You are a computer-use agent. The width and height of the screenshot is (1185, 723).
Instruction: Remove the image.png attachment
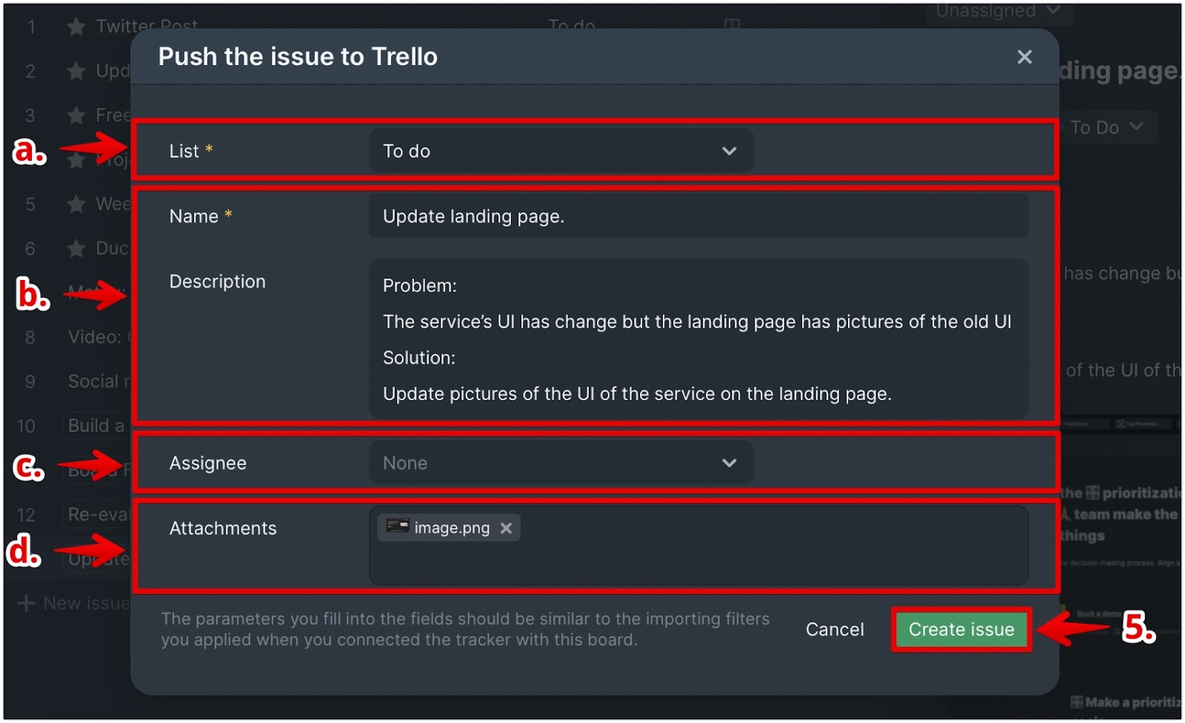point(506,528)
